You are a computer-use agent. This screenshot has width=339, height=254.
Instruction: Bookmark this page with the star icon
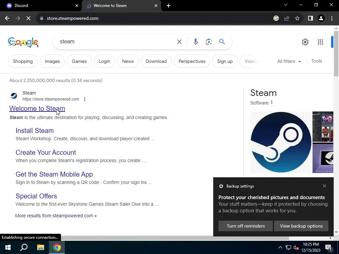(x=297, y=19)
